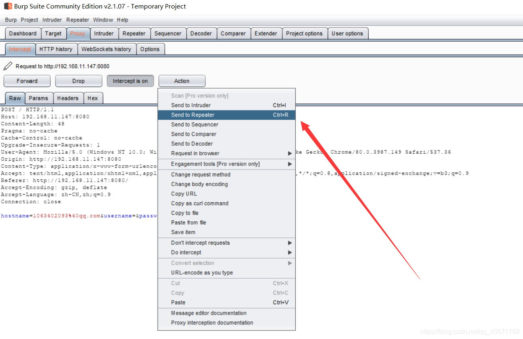523x339 pixels.
Task: Pick Change body encoding in menu
Action: (x=226, y=184)
